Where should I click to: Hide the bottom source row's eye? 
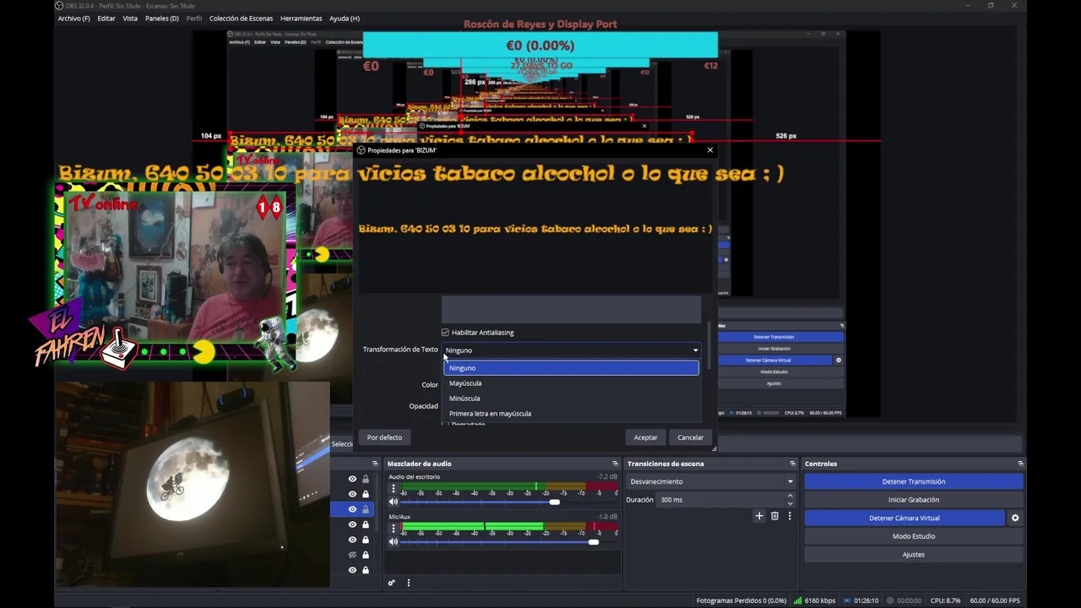click(x=352, y=570)
